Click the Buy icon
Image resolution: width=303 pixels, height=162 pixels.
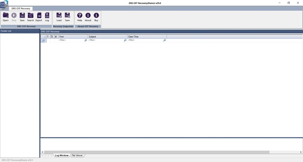click(96, 17)
